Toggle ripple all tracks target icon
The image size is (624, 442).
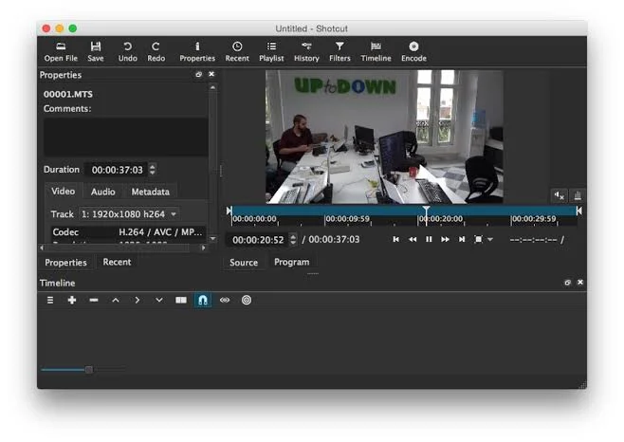247,300
